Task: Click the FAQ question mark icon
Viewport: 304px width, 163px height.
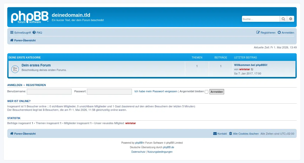Action: click(x=34, y=33)
